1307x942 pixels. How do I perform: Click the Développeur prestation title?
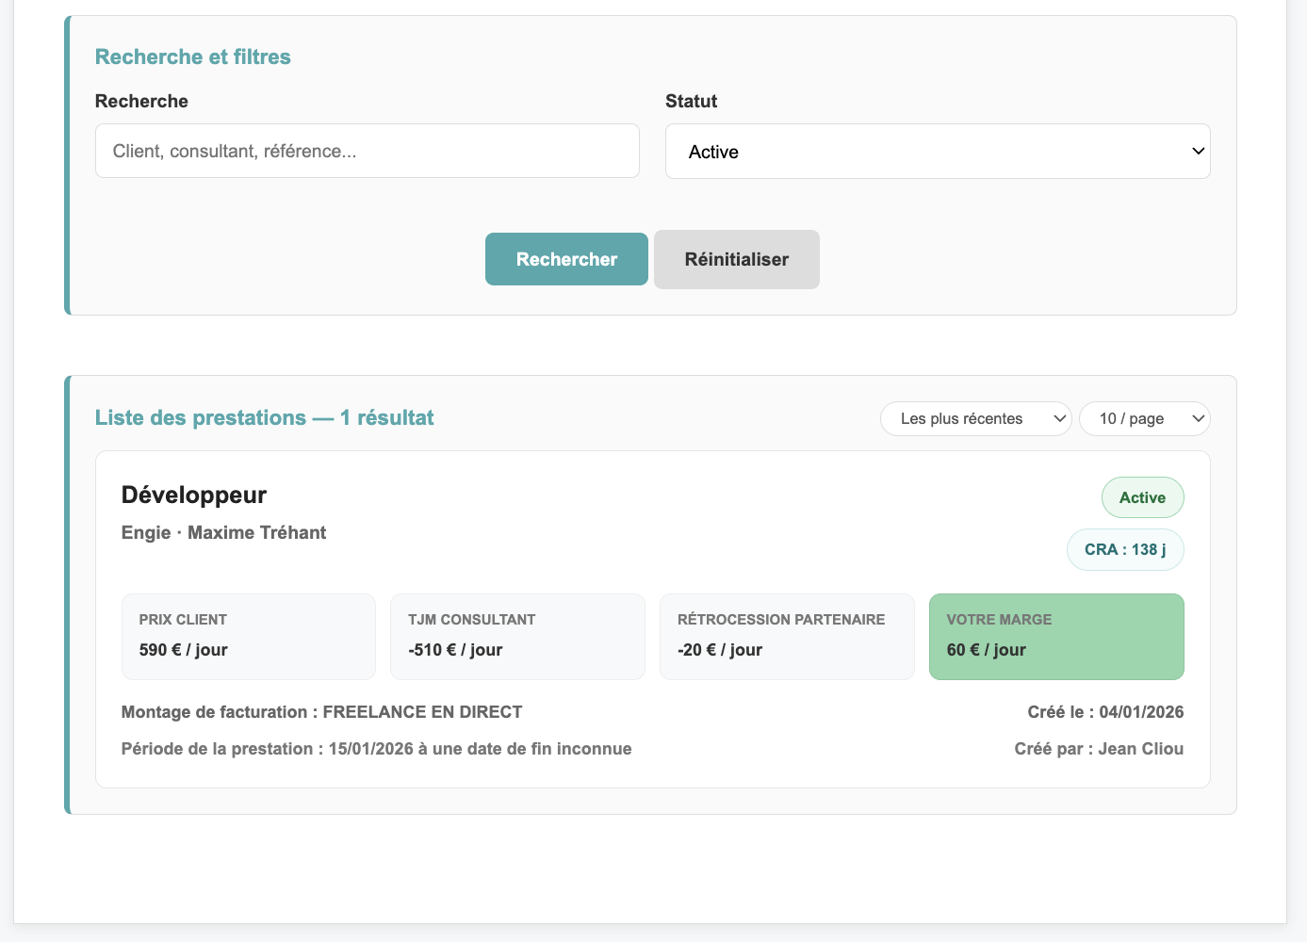pos(194,495)
